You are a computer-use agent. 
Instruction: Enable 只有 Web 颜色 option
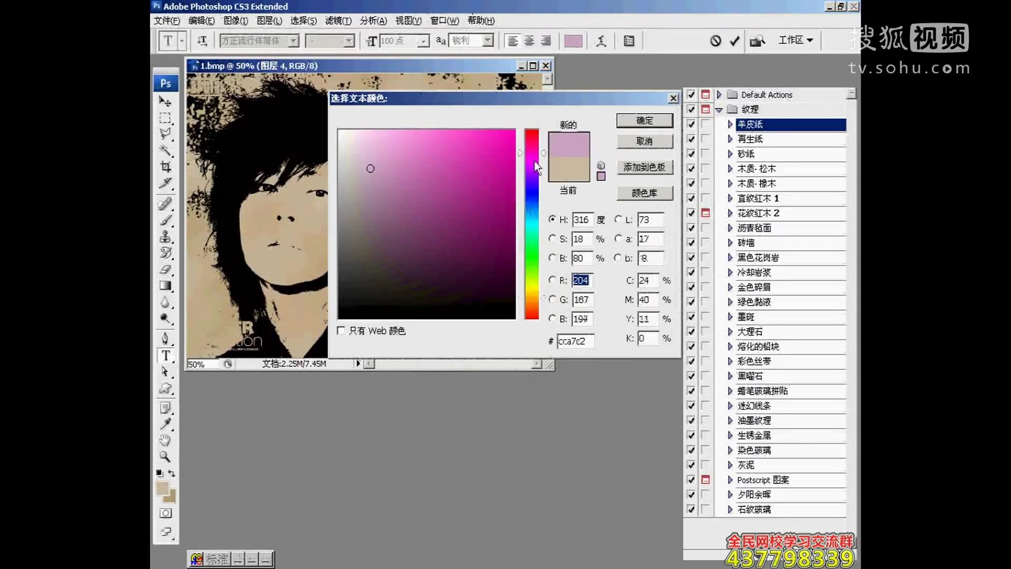(341, 330)
